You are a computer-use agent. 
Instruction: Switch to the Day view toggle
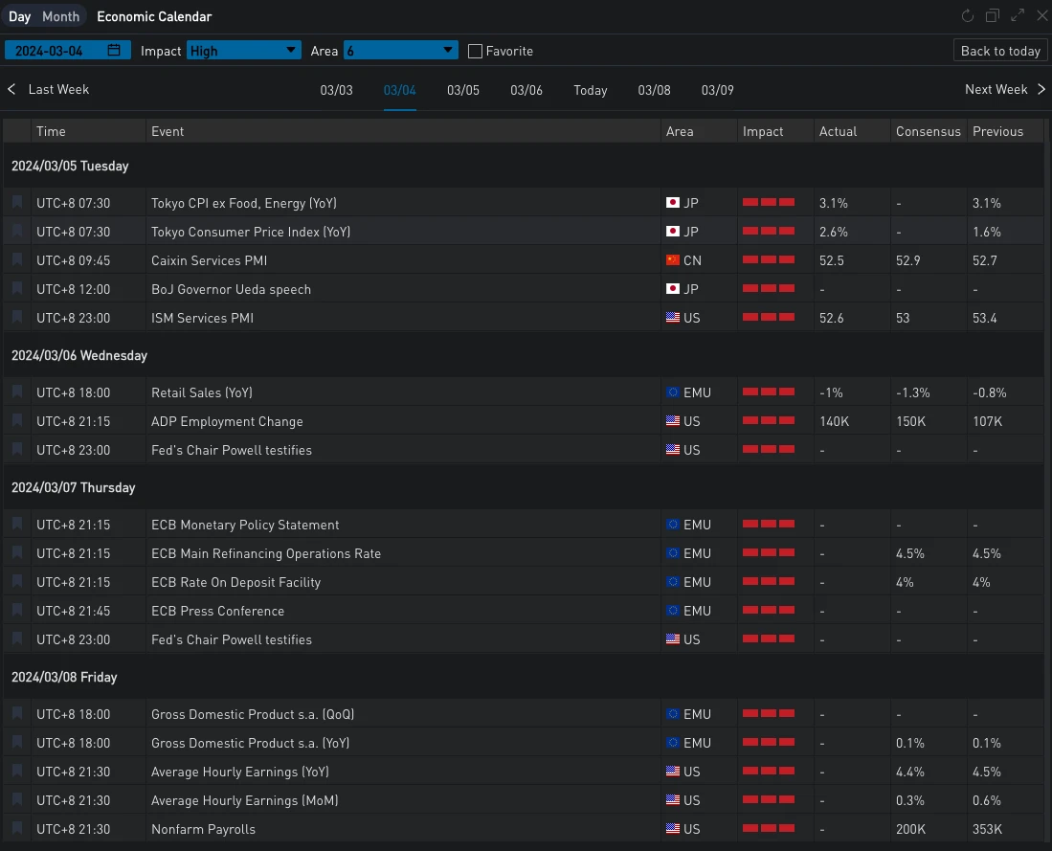click(20, 17)
